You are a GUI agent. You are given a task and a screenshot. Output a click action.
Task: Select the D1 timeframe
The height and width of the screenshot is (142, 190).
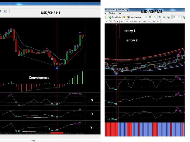pos(149,22)
